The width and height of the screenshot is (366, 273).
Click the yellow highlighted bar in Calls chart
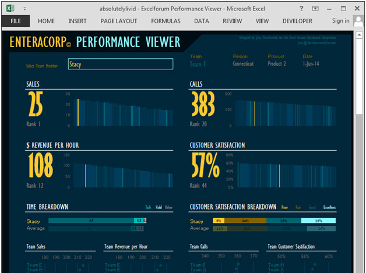point(255,114)
